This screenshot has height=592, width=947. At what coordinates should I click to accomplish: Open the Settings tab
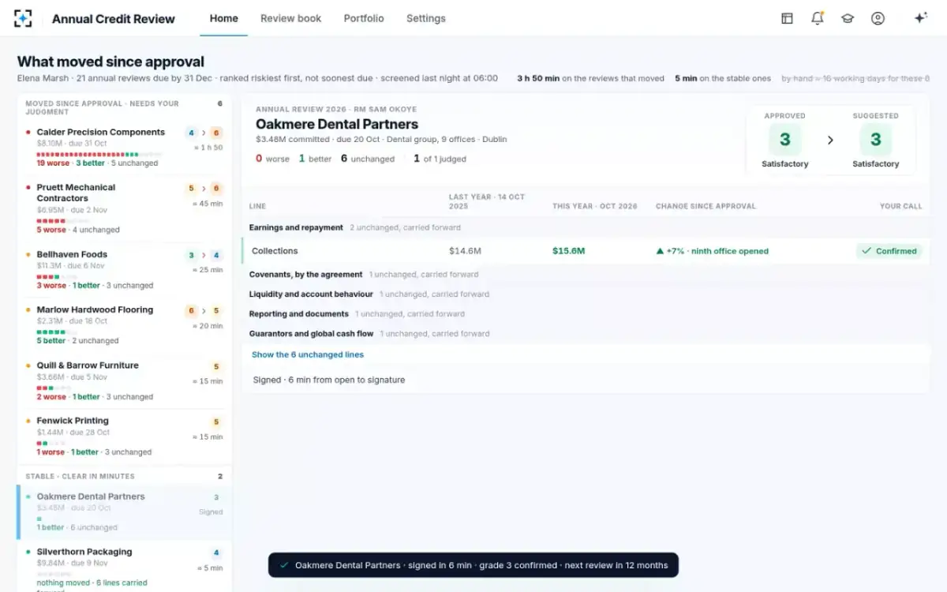pyautogui.click(x=426, y=18)
